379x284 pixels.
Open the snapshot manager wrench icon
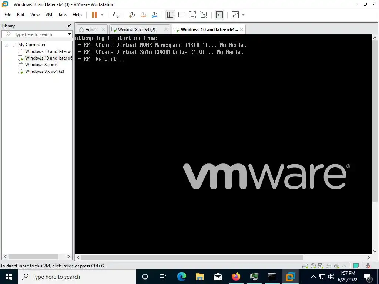[x=154, y=15]
